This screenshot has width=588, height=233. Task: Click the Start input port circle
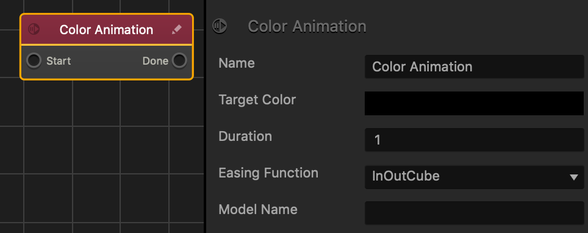pos(34,61)
